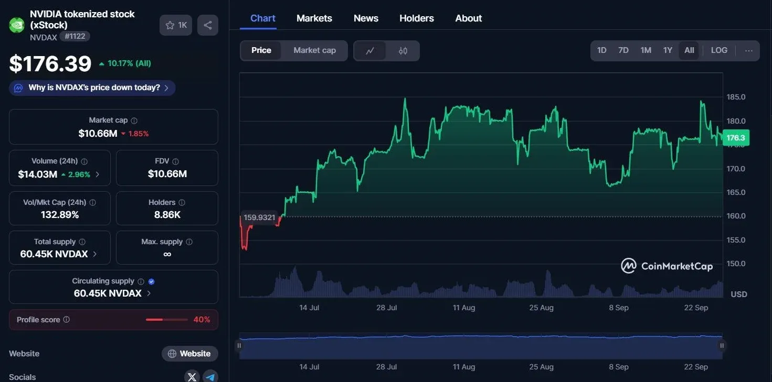772x382 pixels.
Task: Click the NVDAX ticker symbol text
Action: tap(44, 37)
